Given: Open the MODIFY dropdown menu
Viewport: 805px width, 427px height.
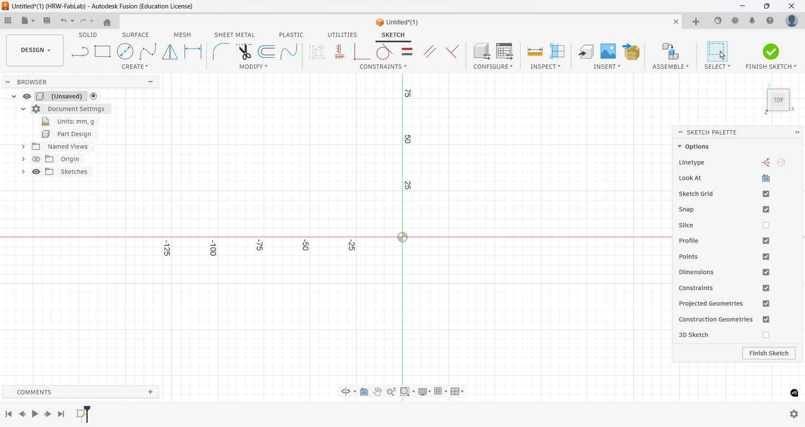Looking at the screenshot, I should click(253, 67).
